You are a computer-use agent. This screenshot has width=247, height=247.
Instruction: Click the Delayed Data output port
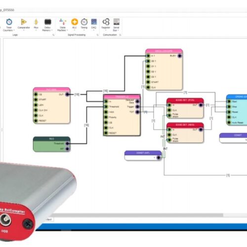pos(137,101)
